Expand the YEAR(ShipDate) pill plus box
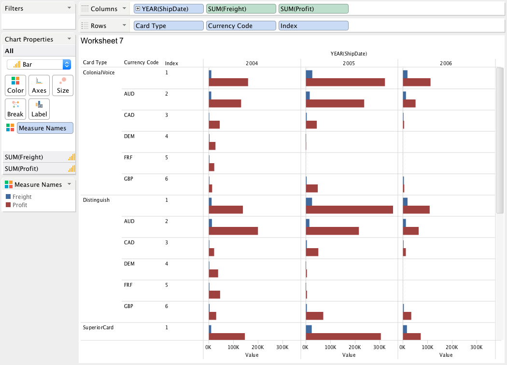This screenshot has width=507, height=365. pos(138,9)
